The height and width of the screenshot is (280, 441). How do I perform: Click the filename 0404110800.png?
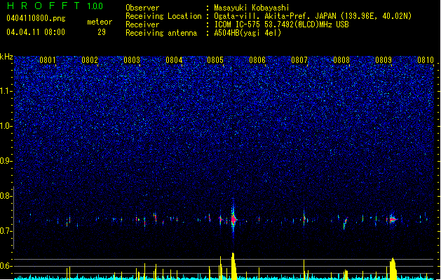(x=36, y=18)
